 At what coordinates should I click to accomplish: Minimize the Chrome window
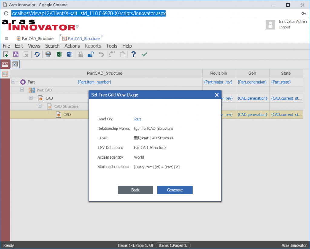(x=274, y=5)
